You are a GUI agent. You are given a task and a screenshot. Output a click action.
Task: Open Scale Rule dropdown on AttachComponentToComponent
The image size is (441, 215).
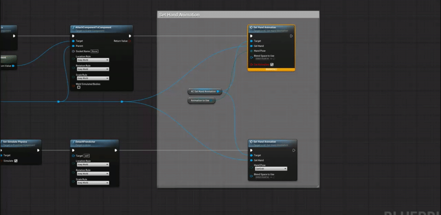pyautogui.click(x=93, y=78)
